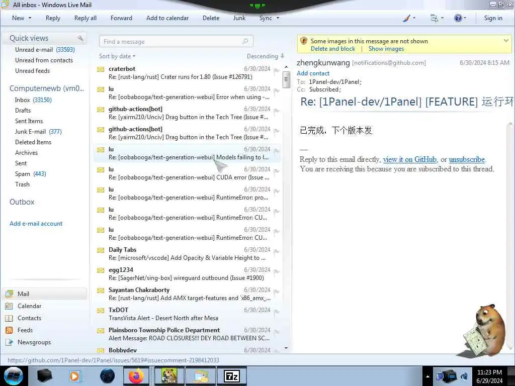Viewport: 515px width, 386px height.
Task: Collapse the Computernewb account header
Action: coord(47,88)
